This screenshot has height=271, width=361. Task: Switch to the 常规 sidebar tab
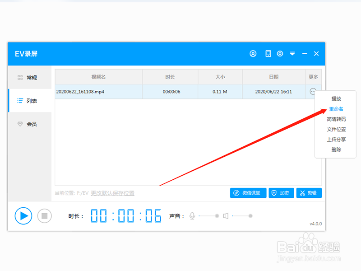pos(30,77)
